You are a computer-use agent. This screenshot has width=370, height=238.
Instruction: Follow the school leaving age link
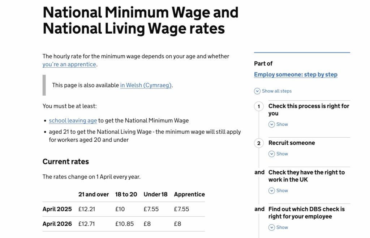(73, 121)
